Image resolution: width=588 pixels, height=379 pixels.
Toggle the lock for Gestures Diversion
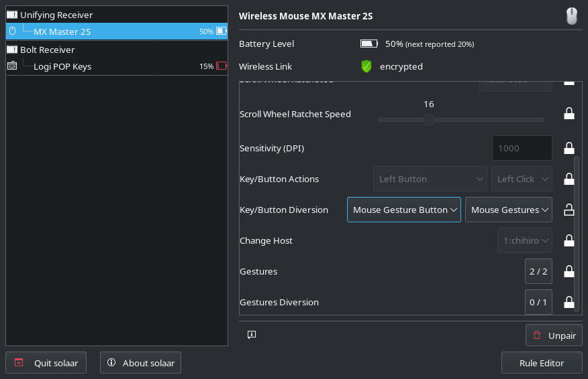[569, 302]
